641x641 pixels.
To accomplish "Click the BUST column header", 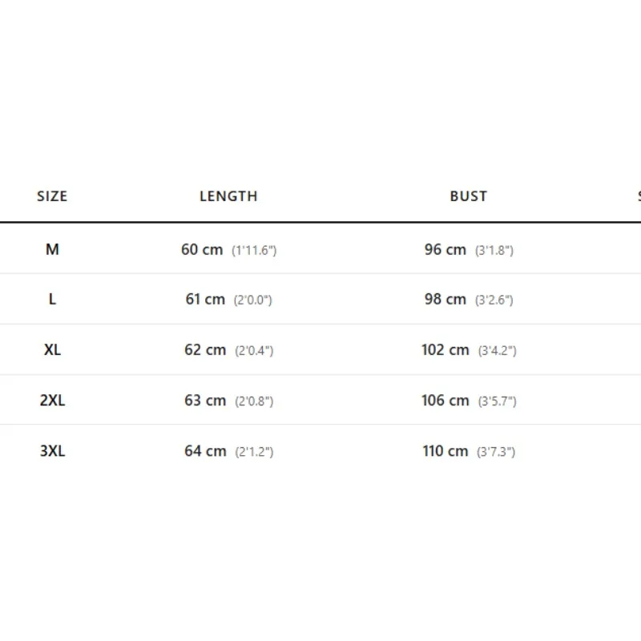I will 469,196.
